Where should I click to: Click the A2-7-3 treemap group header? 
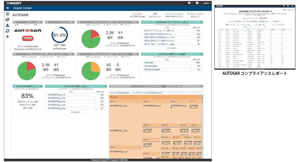click(125, 101)
